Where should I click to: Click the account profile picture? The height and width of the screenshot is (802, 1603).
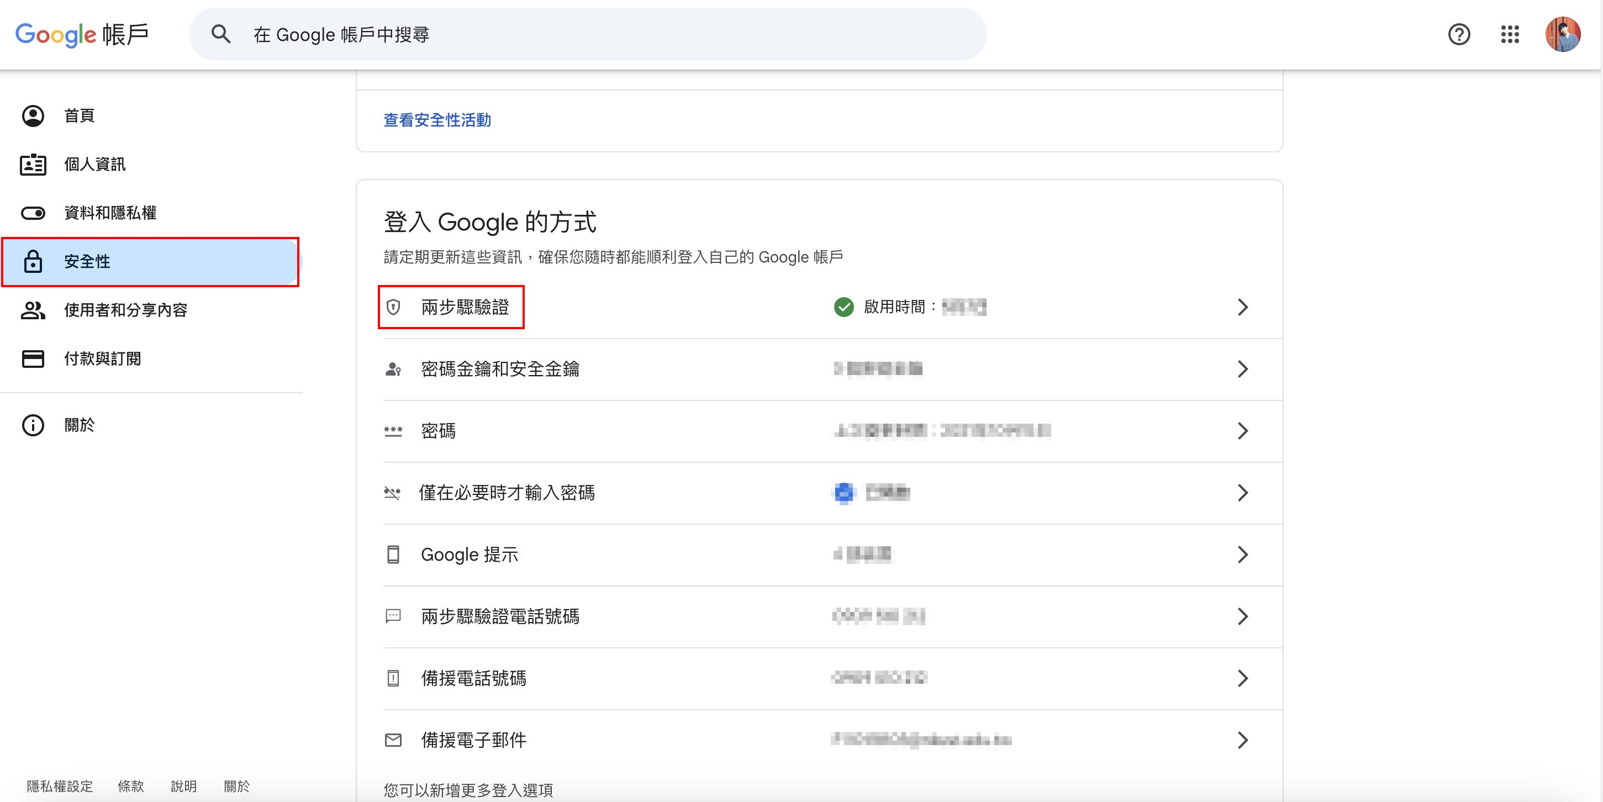point(1563,34)
